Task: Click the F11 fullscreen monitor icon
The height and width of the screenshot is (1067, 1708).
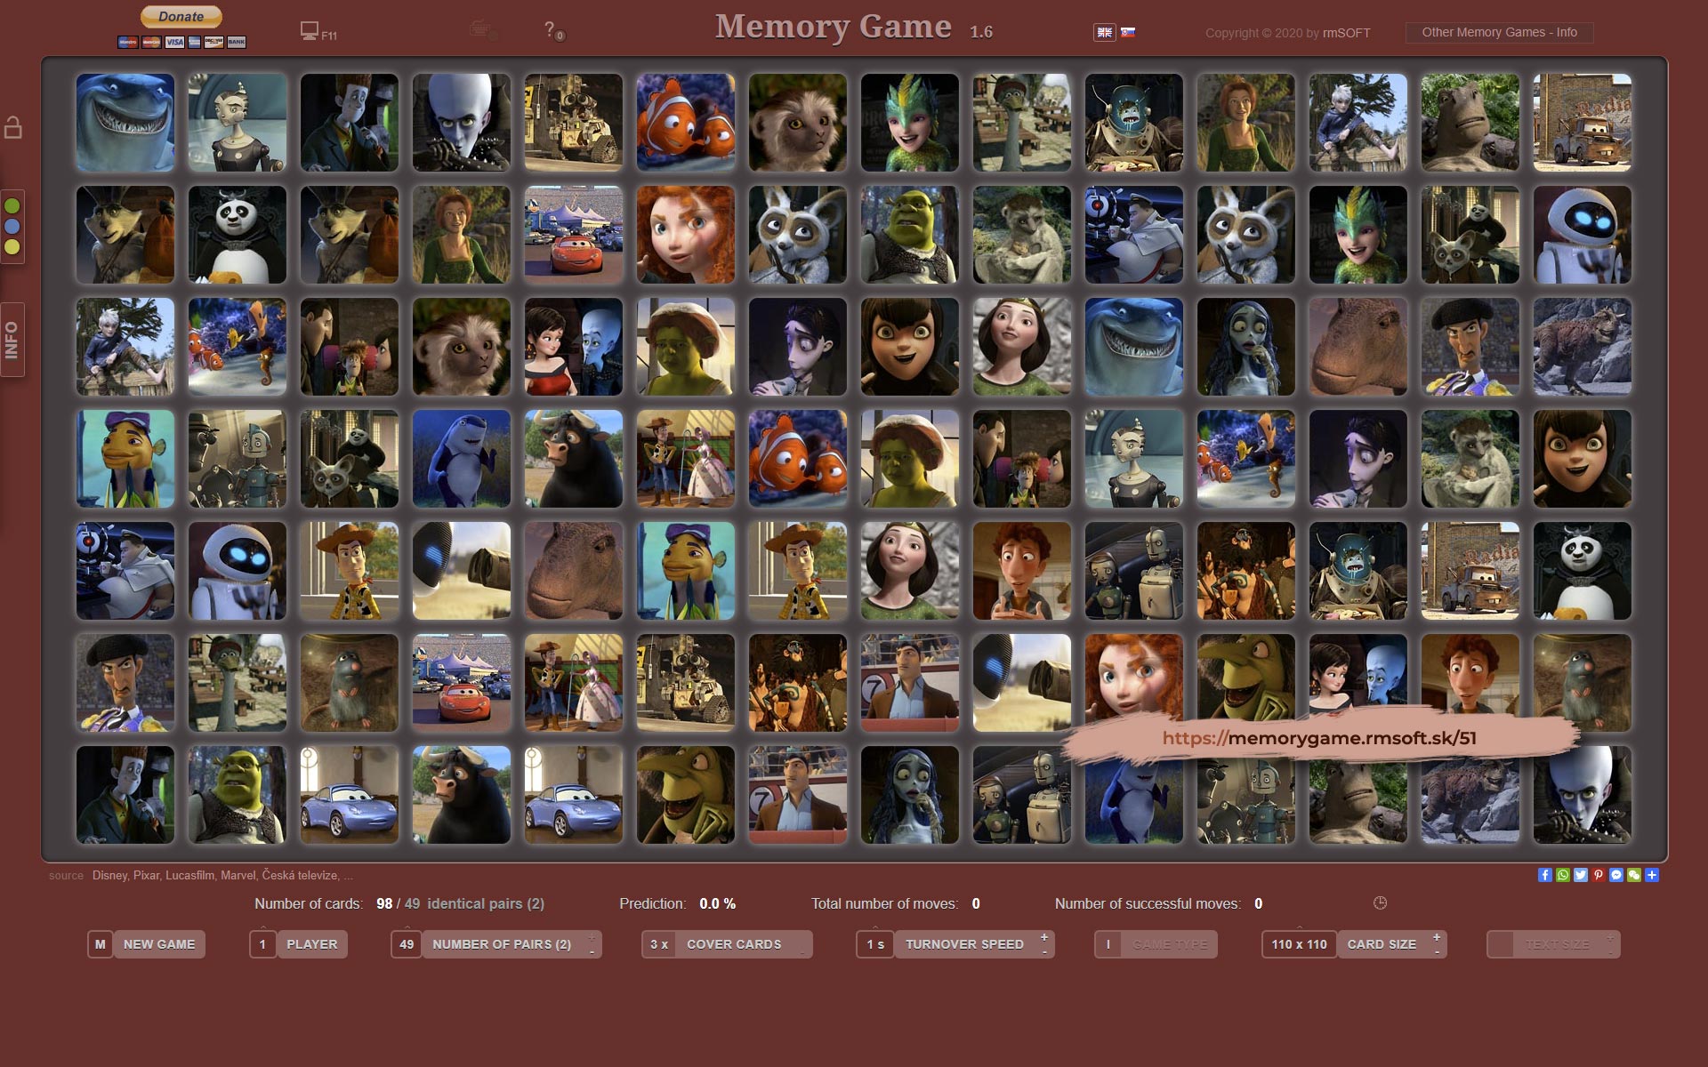Action: tap(310, 31)
